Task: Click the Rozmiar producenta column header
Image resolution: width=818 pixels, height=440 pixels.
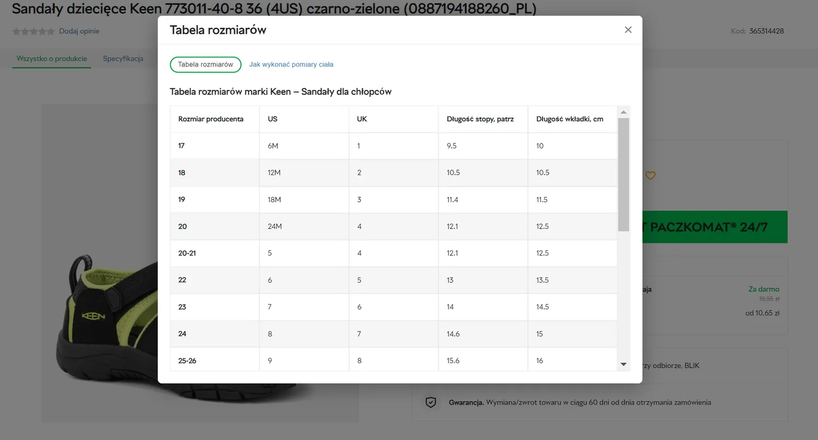Action: point(211,119)
